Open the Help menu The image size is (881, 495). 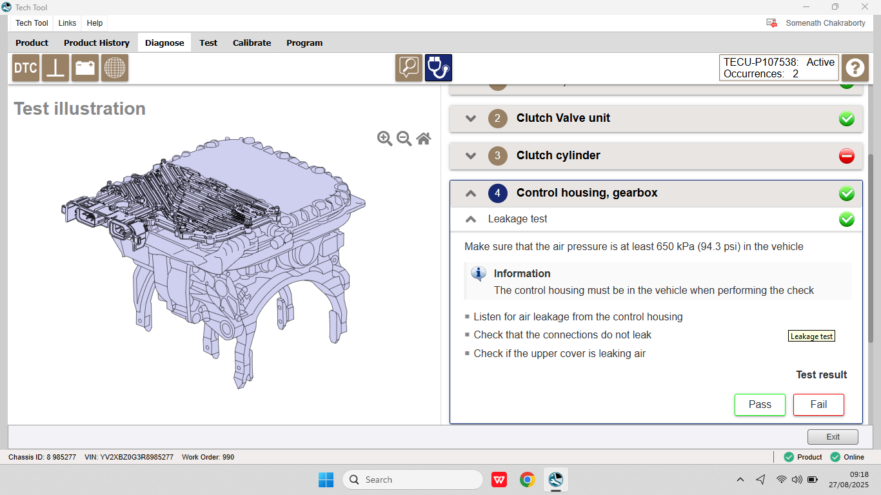click(x=95, y=23)
